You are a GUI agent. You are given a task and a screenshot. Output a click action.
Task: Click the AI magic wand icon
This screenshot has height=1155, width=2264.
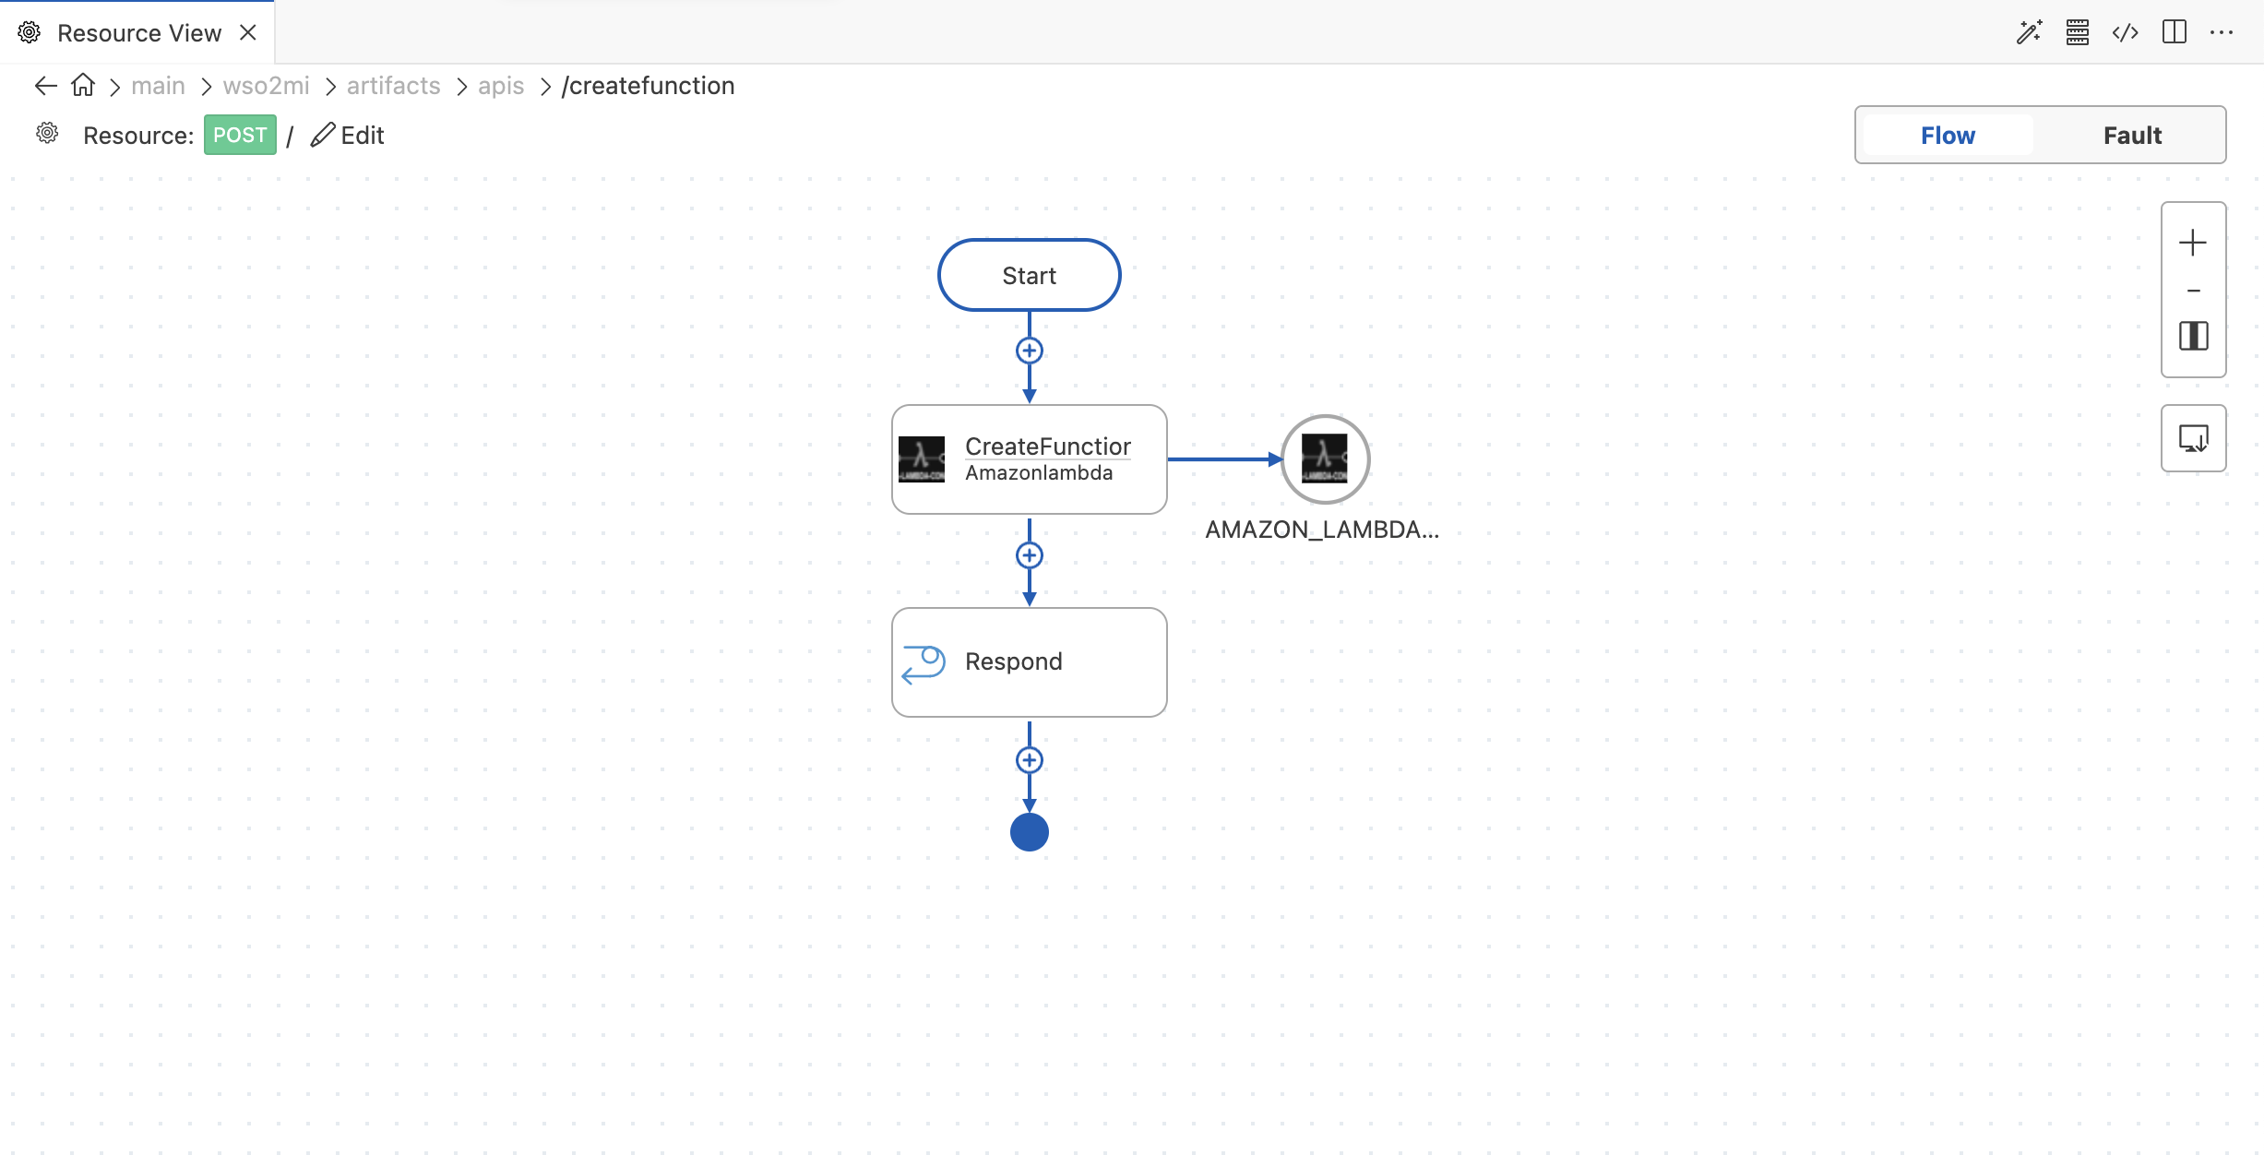[x=2029, y=32]
